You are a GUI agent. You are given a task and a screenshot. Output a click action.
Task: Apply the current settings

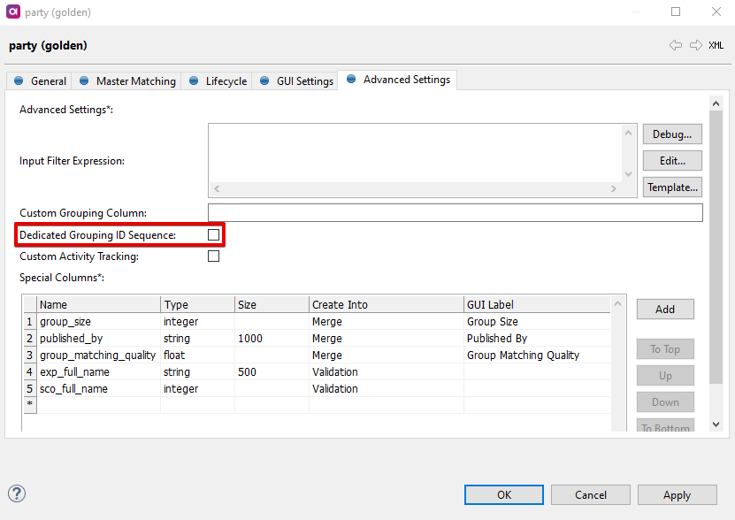click(677, 494)
